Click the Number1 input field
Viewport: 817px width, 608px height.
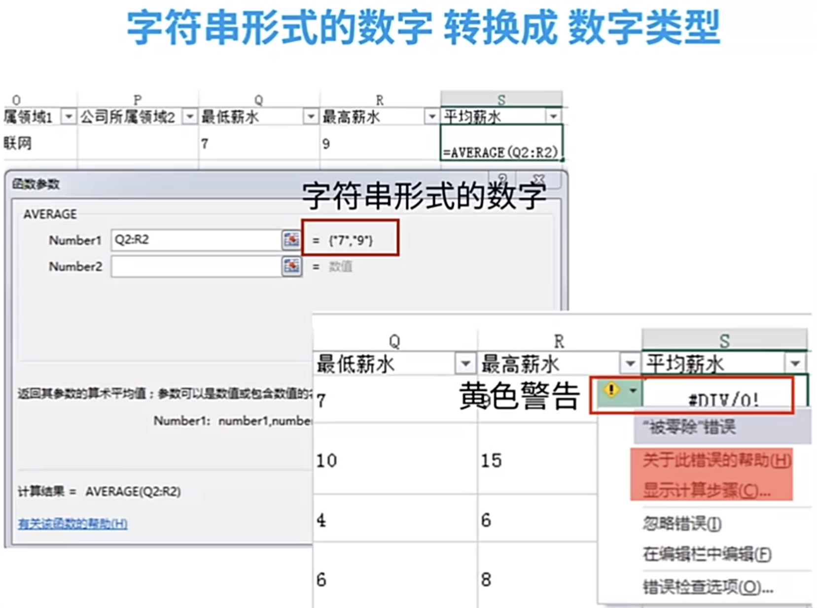coord(197,240)
